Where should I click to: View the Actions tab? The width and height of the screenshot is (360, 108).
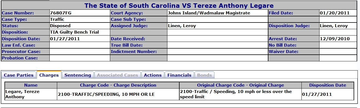pyautogui.click(x=153, y=75)
